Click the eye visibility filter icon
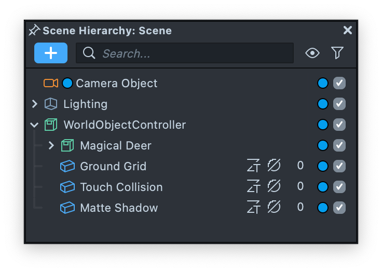The image size is (382, 272). [x=312, y=53]
